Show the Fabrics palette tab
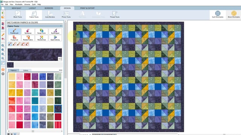241x135 pixels. 14,70
